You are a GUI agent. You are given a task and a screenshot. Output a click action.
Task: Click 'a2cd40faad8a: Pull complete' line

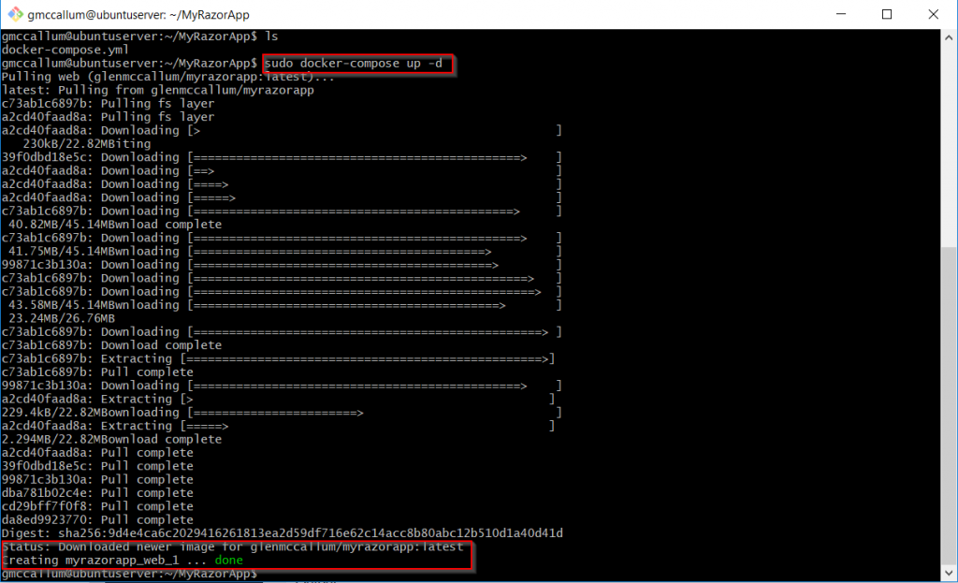point(97,454)
